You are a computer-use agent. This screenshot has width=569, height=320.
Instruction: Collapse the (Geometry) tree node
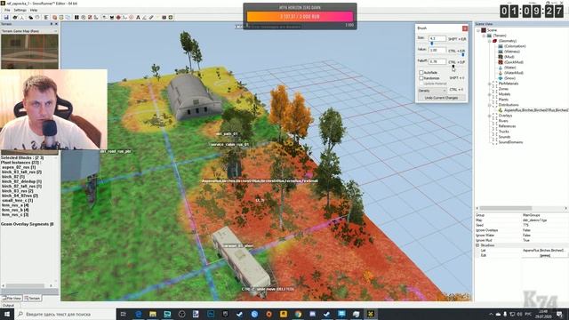click(x=490, y=41)
